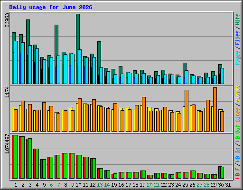Screen dimensions: 243x190
Task: Click the yellow Visits bar for day 11
Action: pyautogui.click(x=84, y=118)
